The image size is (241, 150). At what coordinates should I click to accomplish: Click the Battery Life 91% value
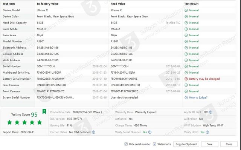(x=69, y=125)
